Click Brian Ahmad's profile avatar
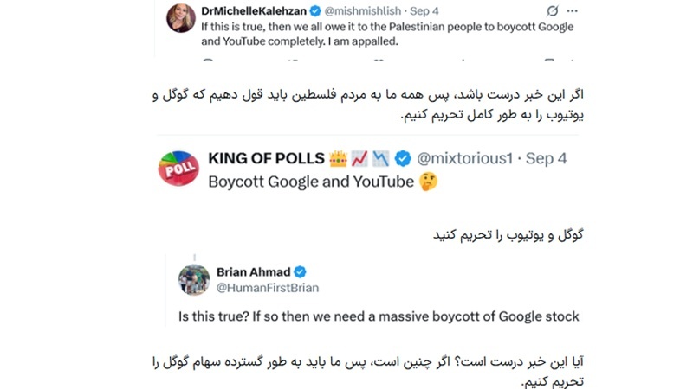The width and height of the screenshot is (693, 389). click(x=194, y=279)
